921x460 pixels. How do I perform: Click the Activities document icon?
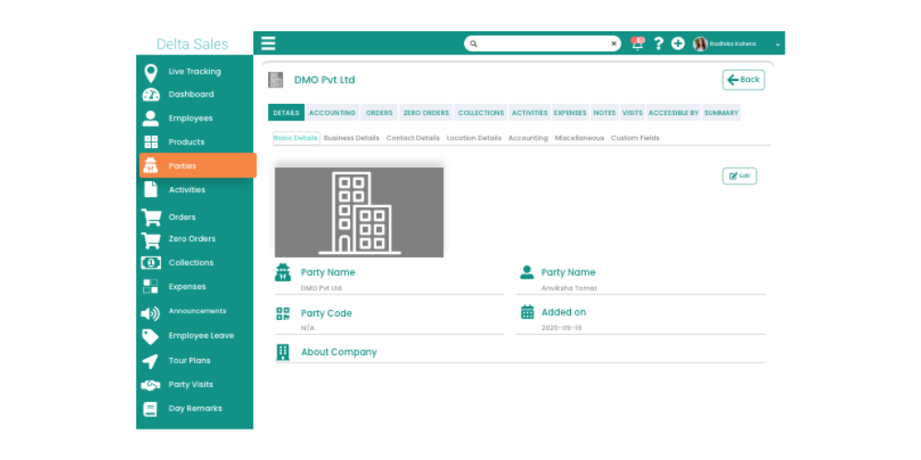point(151,190)
